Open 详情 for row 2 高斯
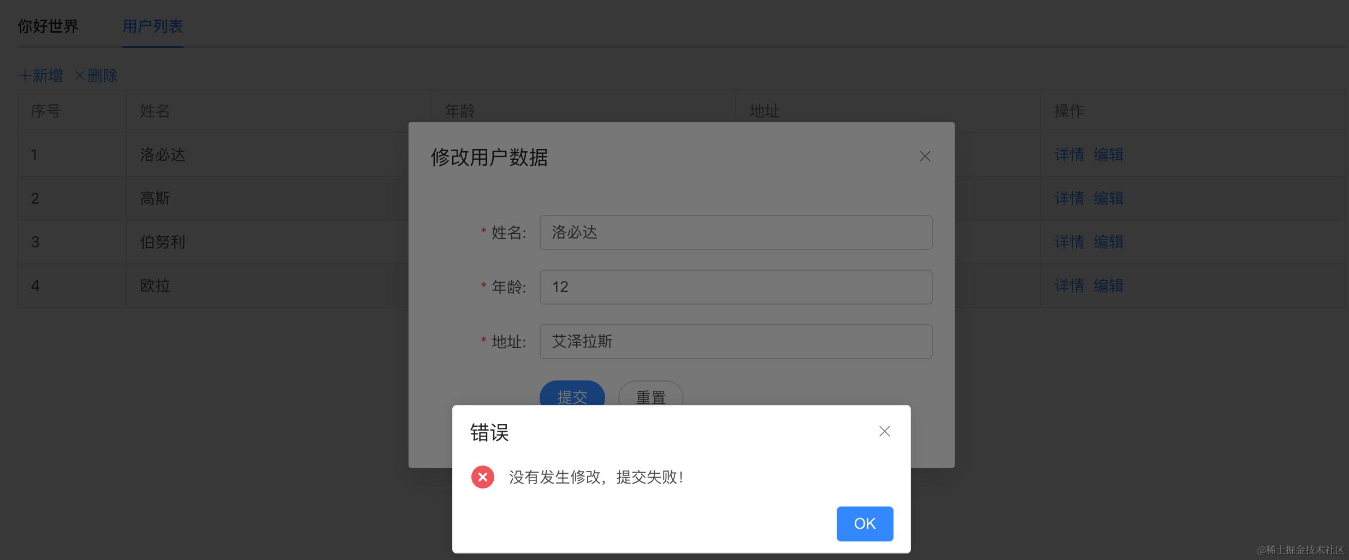Image resolution: width=1349 pixels, height=560 pixels. pyautogui.click(x=1069, y=198)
